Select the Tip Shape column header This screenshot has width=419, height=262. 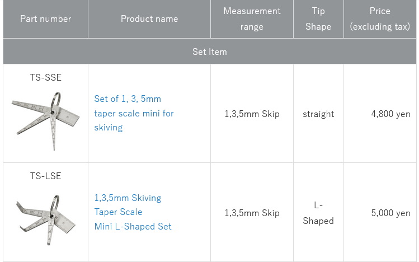[318, 19]
